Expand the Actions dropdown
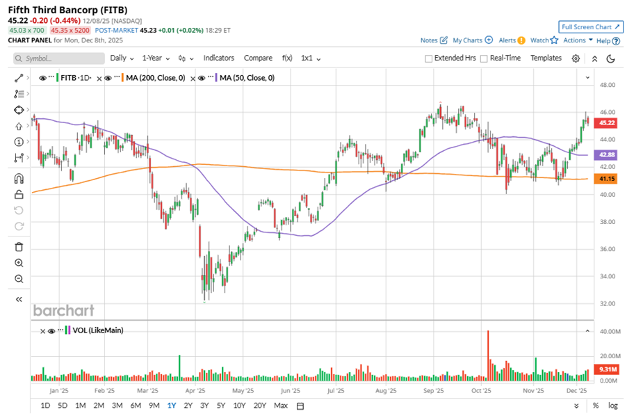627x416 pixels. (578, 40)
